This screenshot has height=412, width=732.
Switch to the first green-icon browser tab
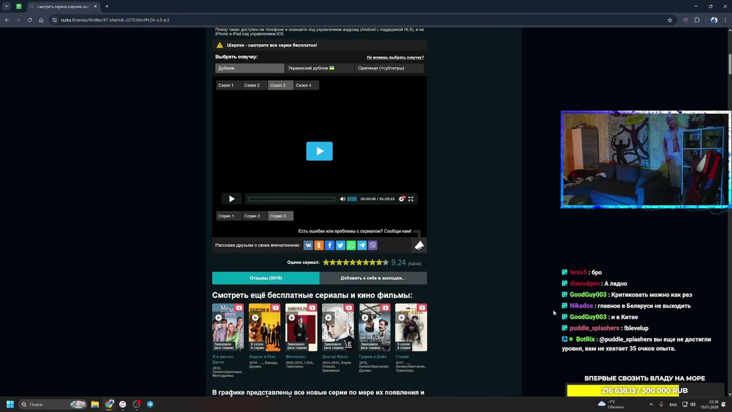[x=18, y=6]
